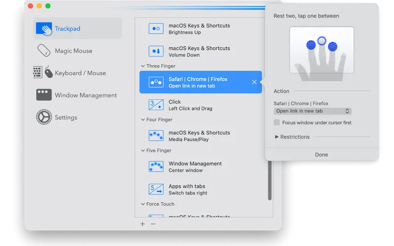Viewport: 394px width, 246px height.
Task: Click the Window Management icon
Action: coord(44,94)
